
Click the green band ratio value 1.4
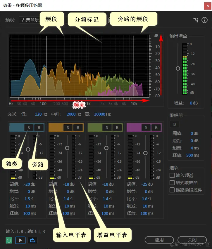105,199
